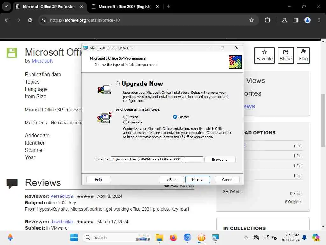326x245 pixels.
Task: Click the green floppy disk software icon
Action: pos(12,53)
